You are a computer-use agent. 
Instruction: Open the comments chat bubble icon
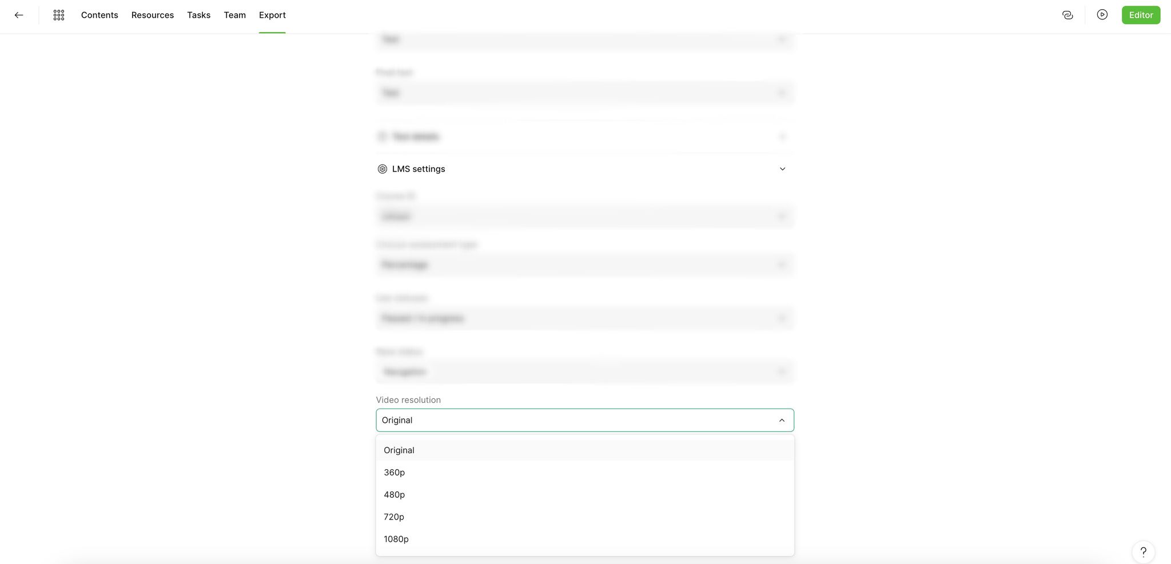pos(1068,15)
